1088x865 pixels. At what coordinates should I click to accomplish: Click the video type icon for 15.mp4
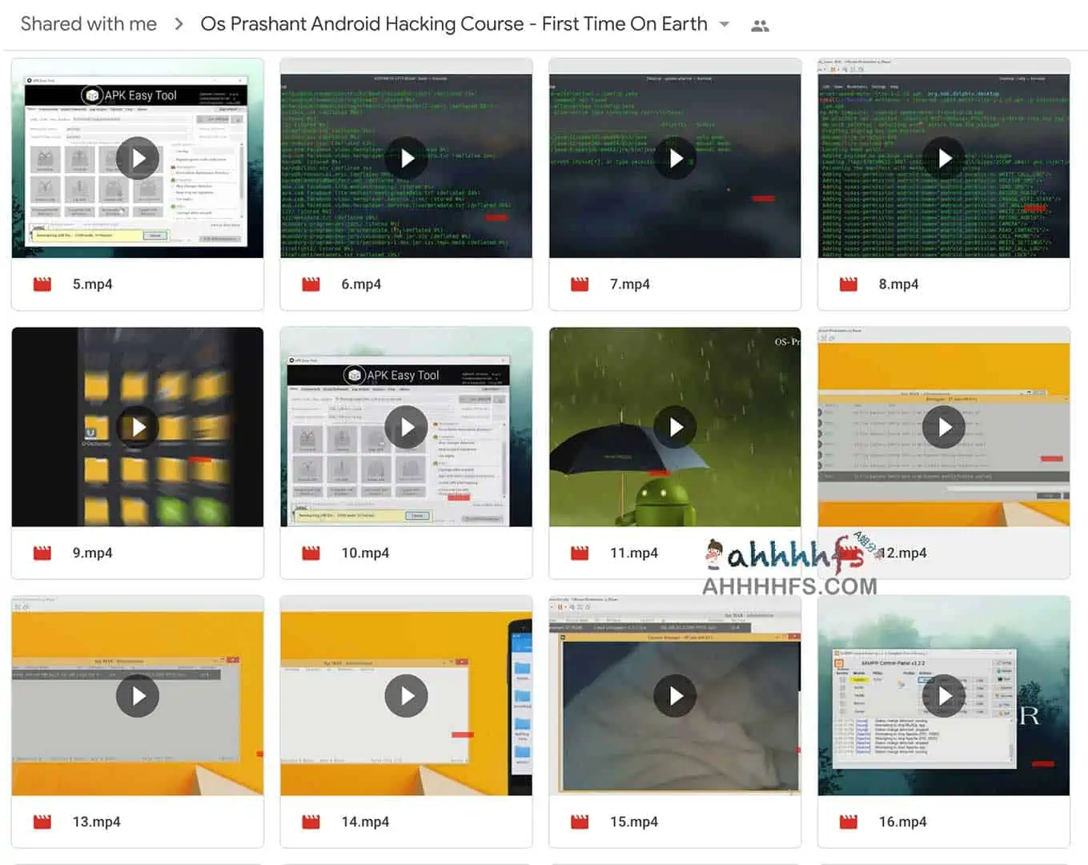(580, 822)
